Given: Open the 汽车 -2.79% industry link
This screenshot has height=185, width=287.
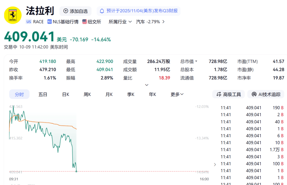Looking at the screenshot, I should pos(150,22).
